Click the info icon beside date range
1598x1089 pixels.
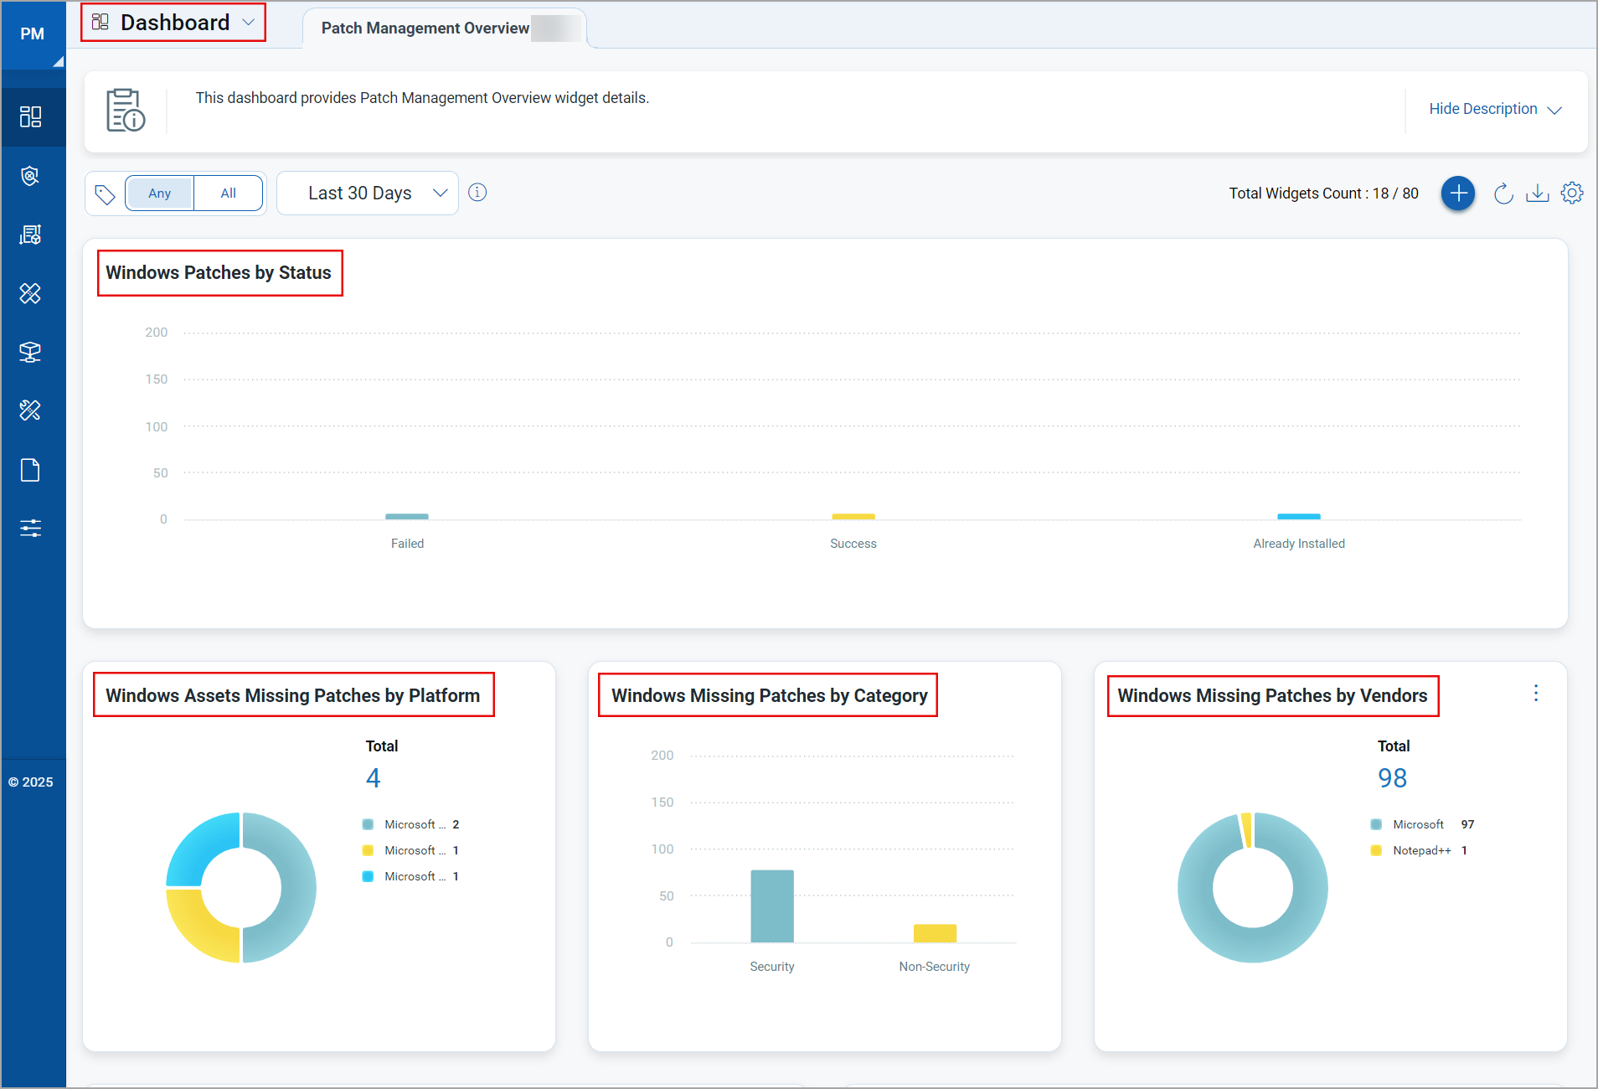[477, 193]
